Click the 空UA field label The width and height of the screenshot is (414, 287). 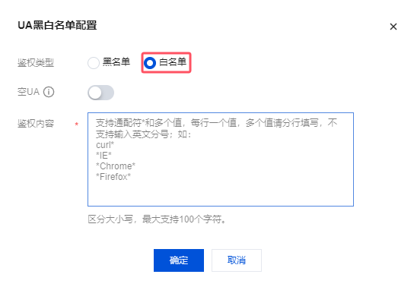[x=28, y=92]
